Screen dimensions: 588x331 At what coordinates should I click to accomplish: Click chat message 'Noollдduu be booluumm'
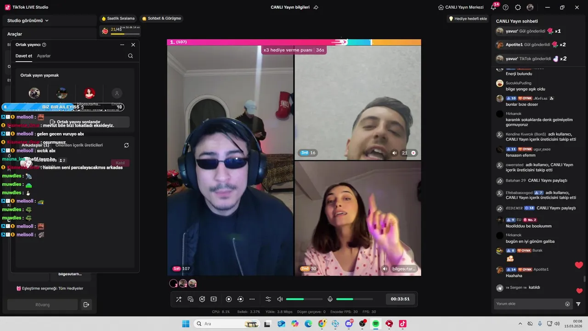(x=529, y=226)
